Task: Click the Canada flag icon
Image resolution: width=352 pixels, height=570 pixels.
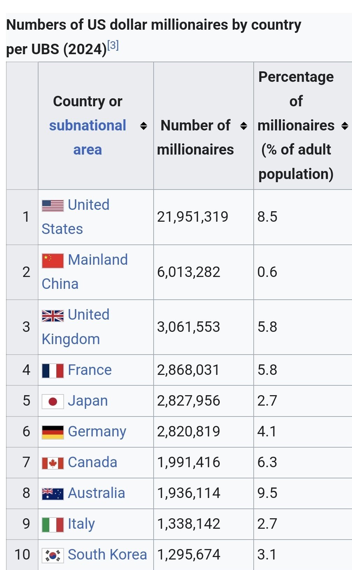Action: pyautogui.click(x=52, y=463)
